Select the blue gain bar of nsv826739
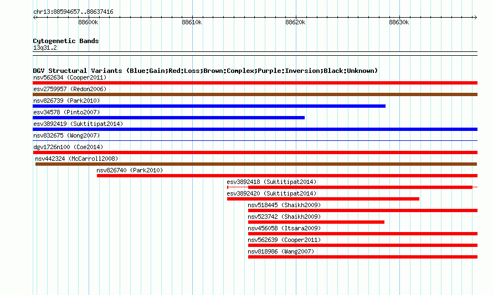The image size is (493, 295). pyautogui.click(x=209, y=106)
